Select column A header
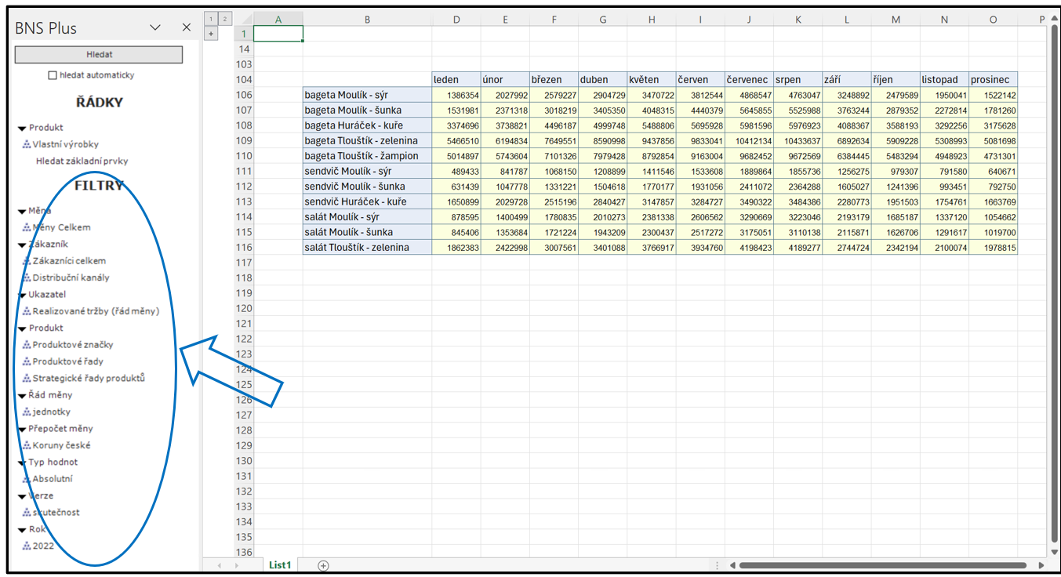The width and height of the screenshot is (1061, 577). [278, 20]
